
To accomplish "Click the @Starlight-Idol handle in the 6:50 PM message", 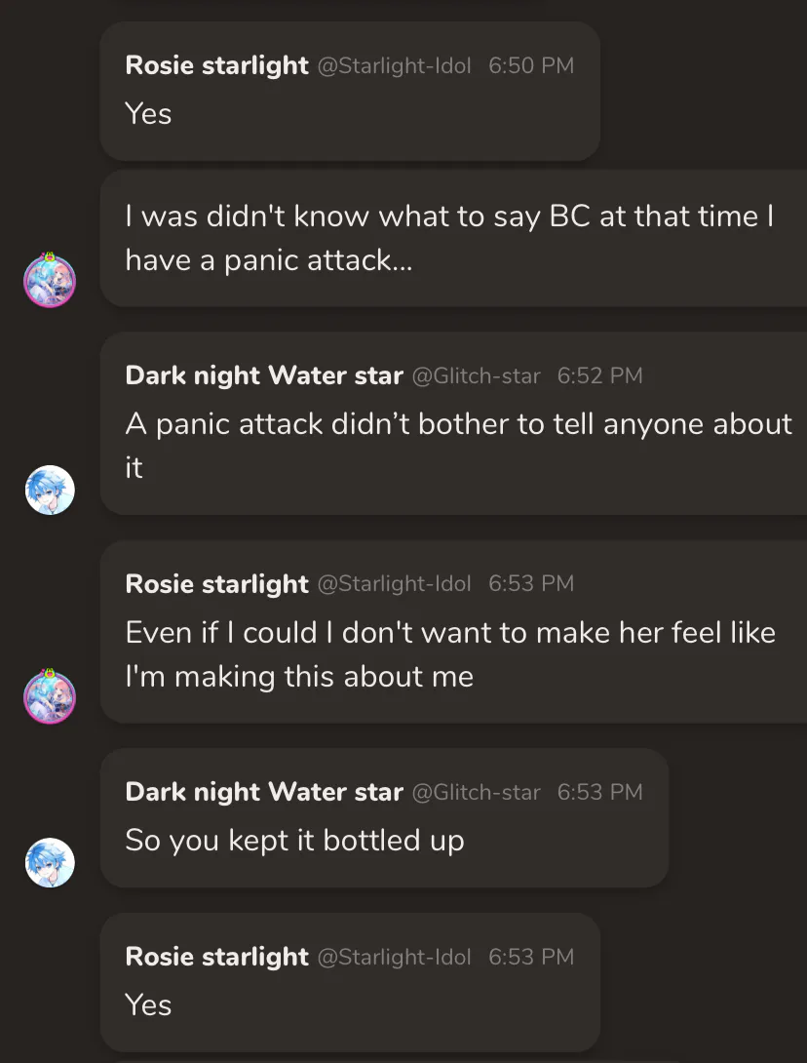I will point(395,66).
